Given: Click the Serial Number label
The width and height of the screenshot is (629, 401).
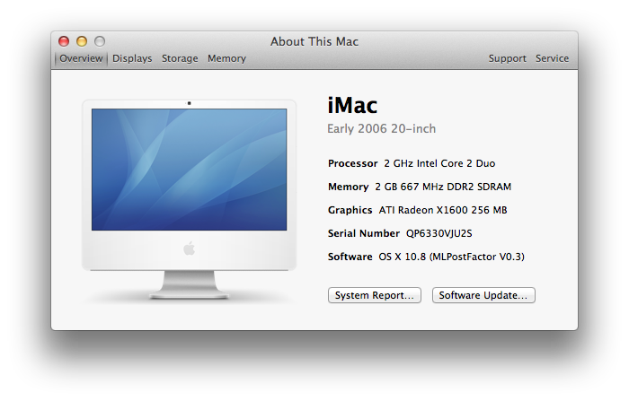Looking at the screenshot, I should (363, 233).
